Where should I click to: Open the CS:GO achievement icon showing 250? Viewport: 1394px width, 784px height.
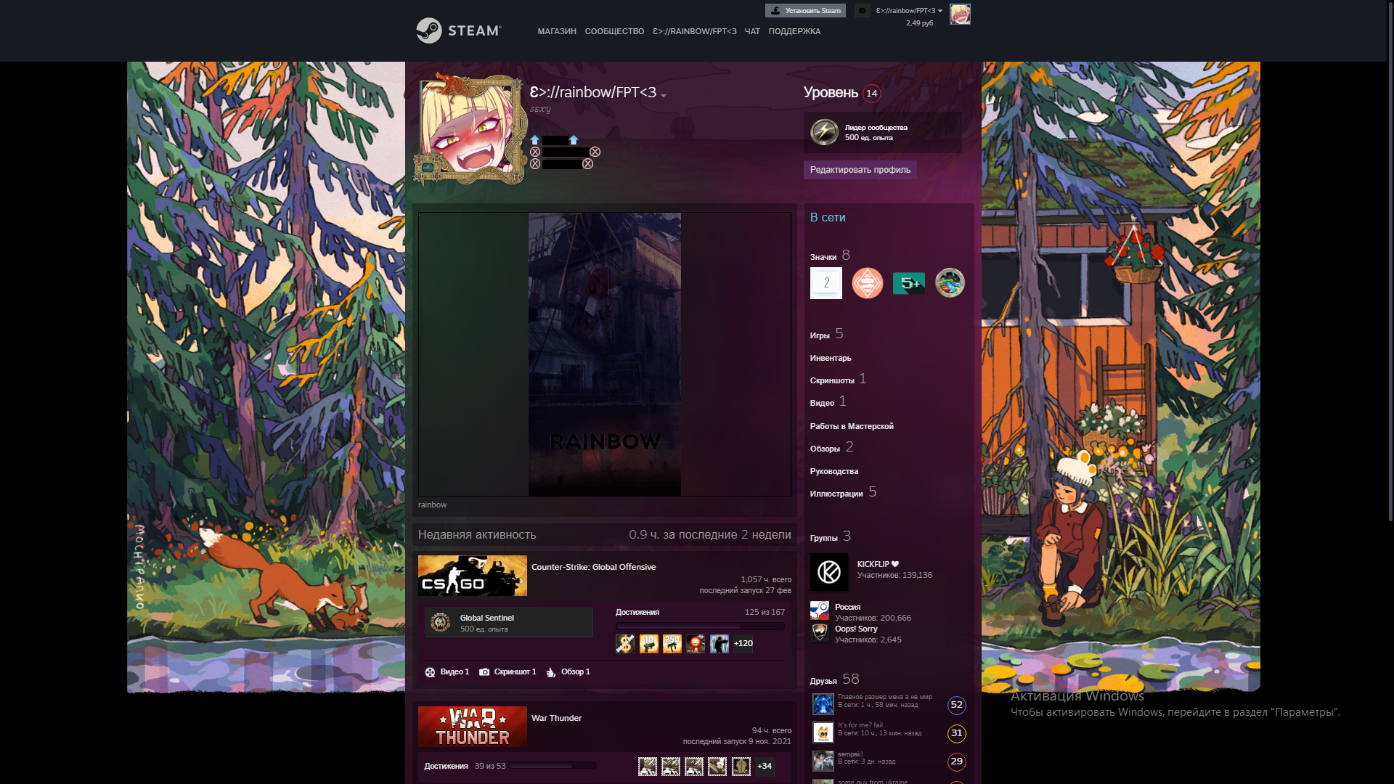tap(672, 644)
